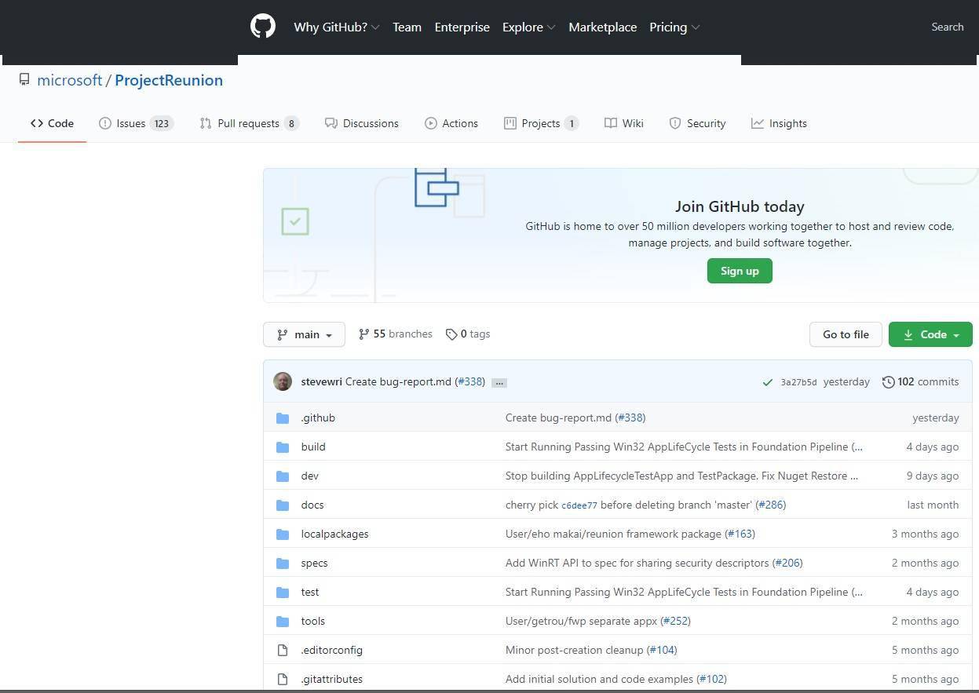The image size is (979, 693).
Task: Open commit link c6dee77 in docs row
Action: click(x=579, y=505)
